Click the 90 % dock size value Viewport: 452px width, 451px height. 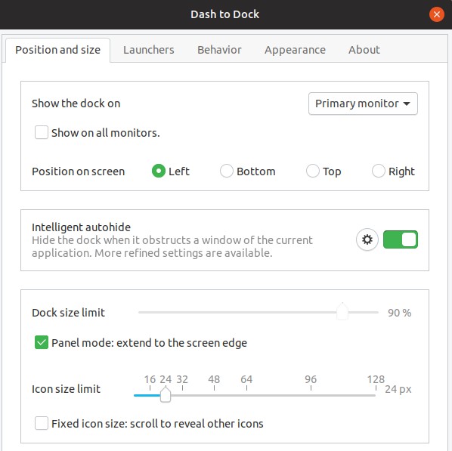(x=399, y=313)
